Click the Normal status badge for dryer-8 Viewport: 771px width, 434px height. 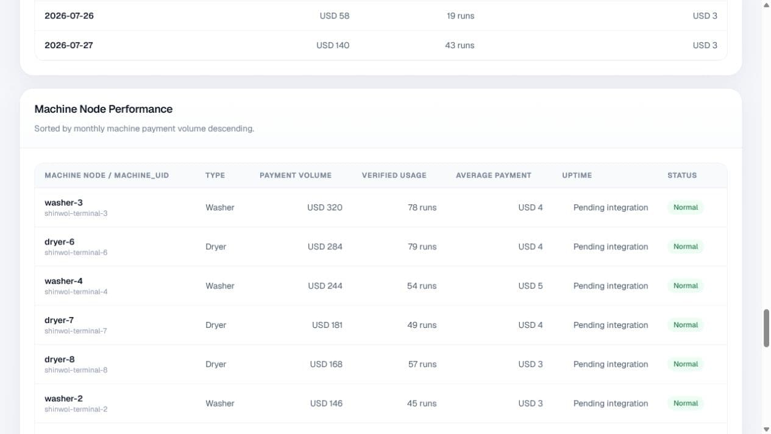click(x=686, y=364)
